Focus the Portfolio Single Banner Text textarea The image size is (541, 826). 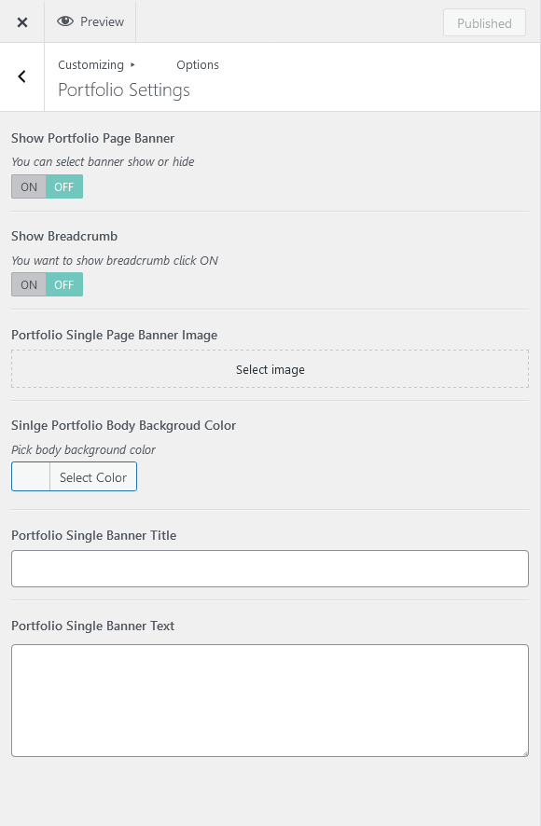270,700
